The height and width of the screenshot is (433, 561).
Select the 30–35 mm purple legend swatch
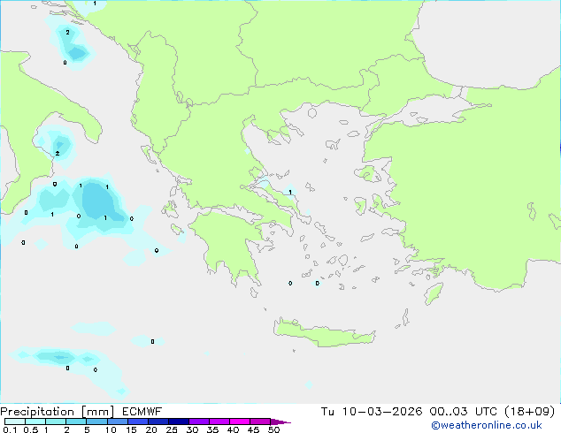tap(199, 422)
